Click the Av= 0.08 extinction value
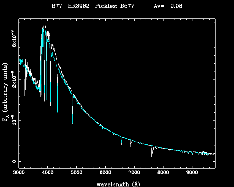 click(168, 6)
